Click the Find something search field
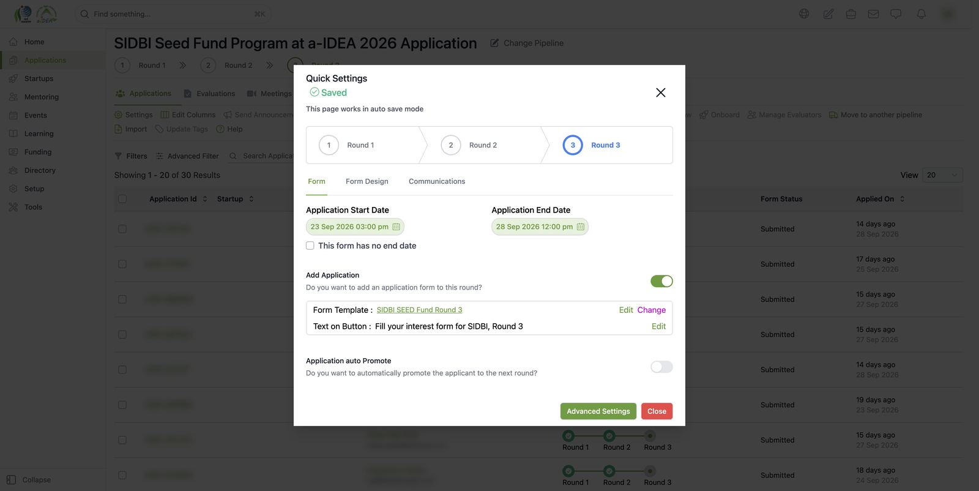The image size is (979, 491). click(x=173, y=13)
